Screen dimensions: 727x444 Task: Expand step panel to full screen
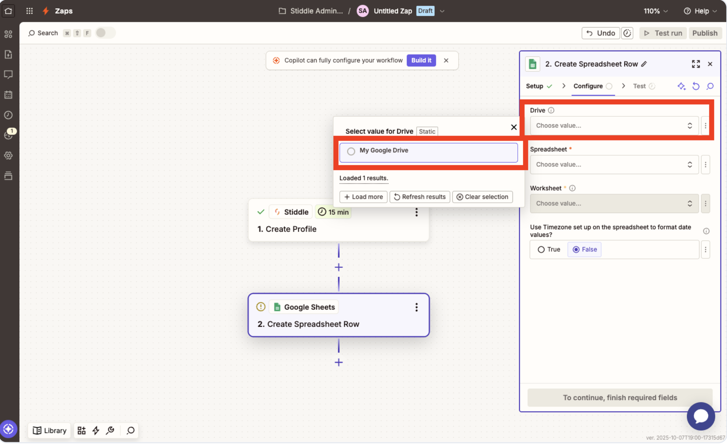(x=696, y=64)
